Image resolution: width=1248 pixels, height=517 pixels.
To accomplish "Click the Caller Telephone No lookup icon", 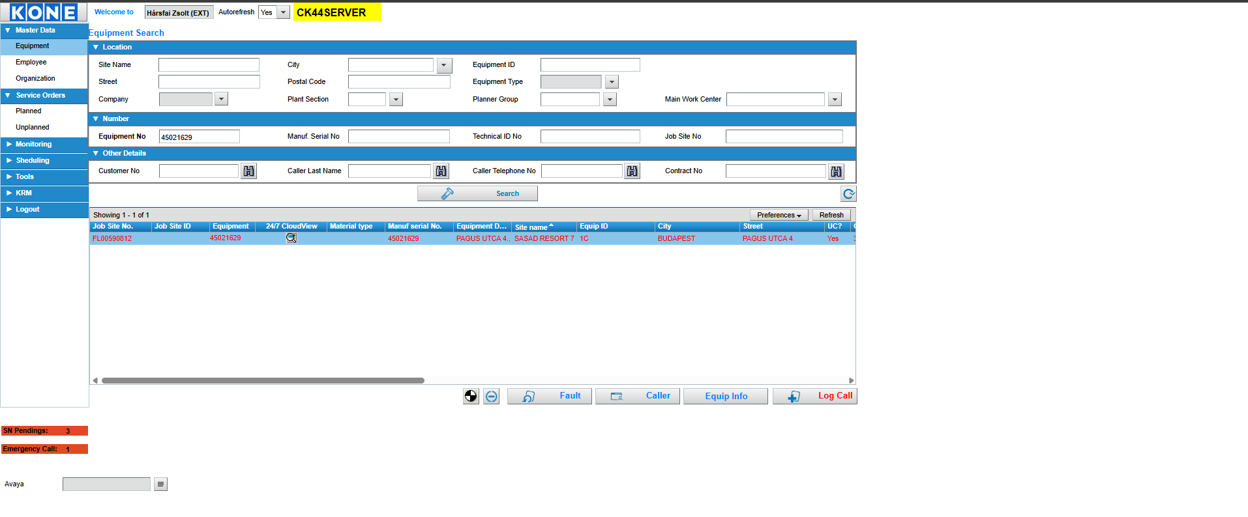I will (632, 171).
